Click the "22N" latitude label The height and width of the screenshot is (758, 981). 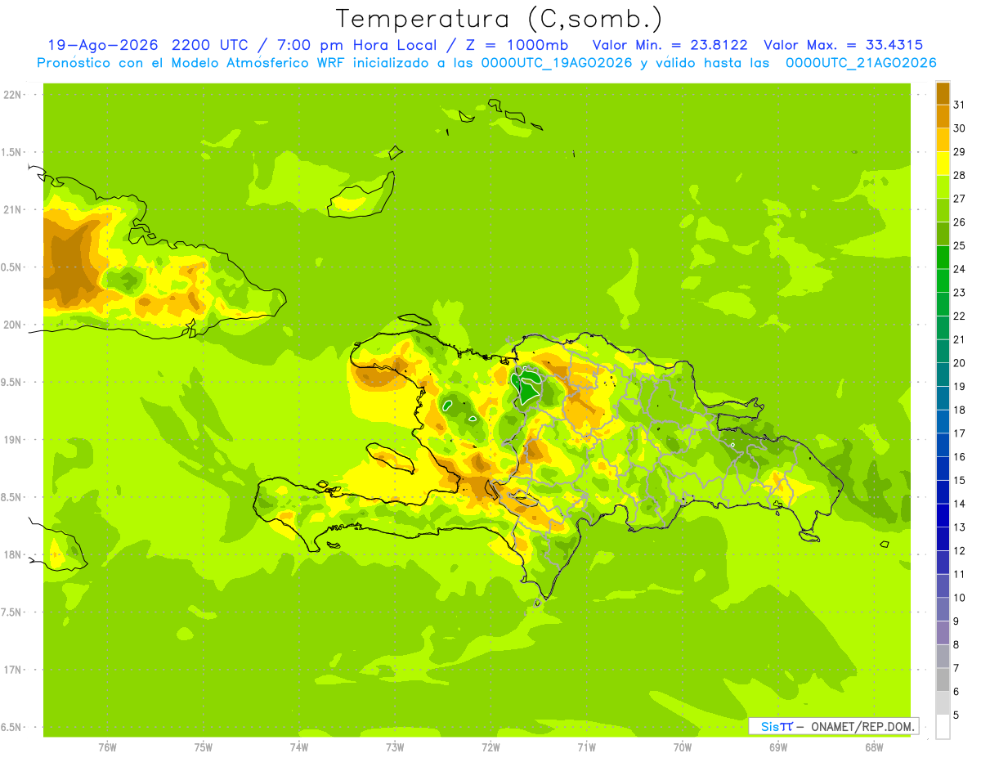(12, 95)
